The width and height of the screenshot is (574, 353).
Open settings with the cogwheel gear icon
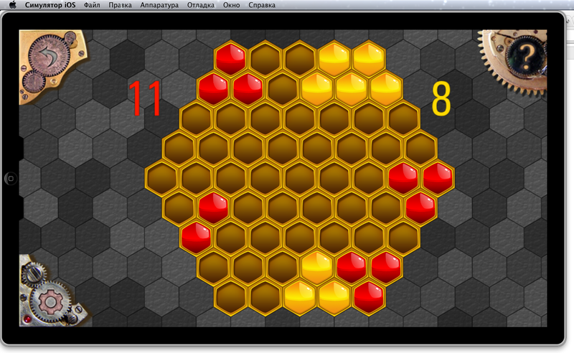point(50,302)
